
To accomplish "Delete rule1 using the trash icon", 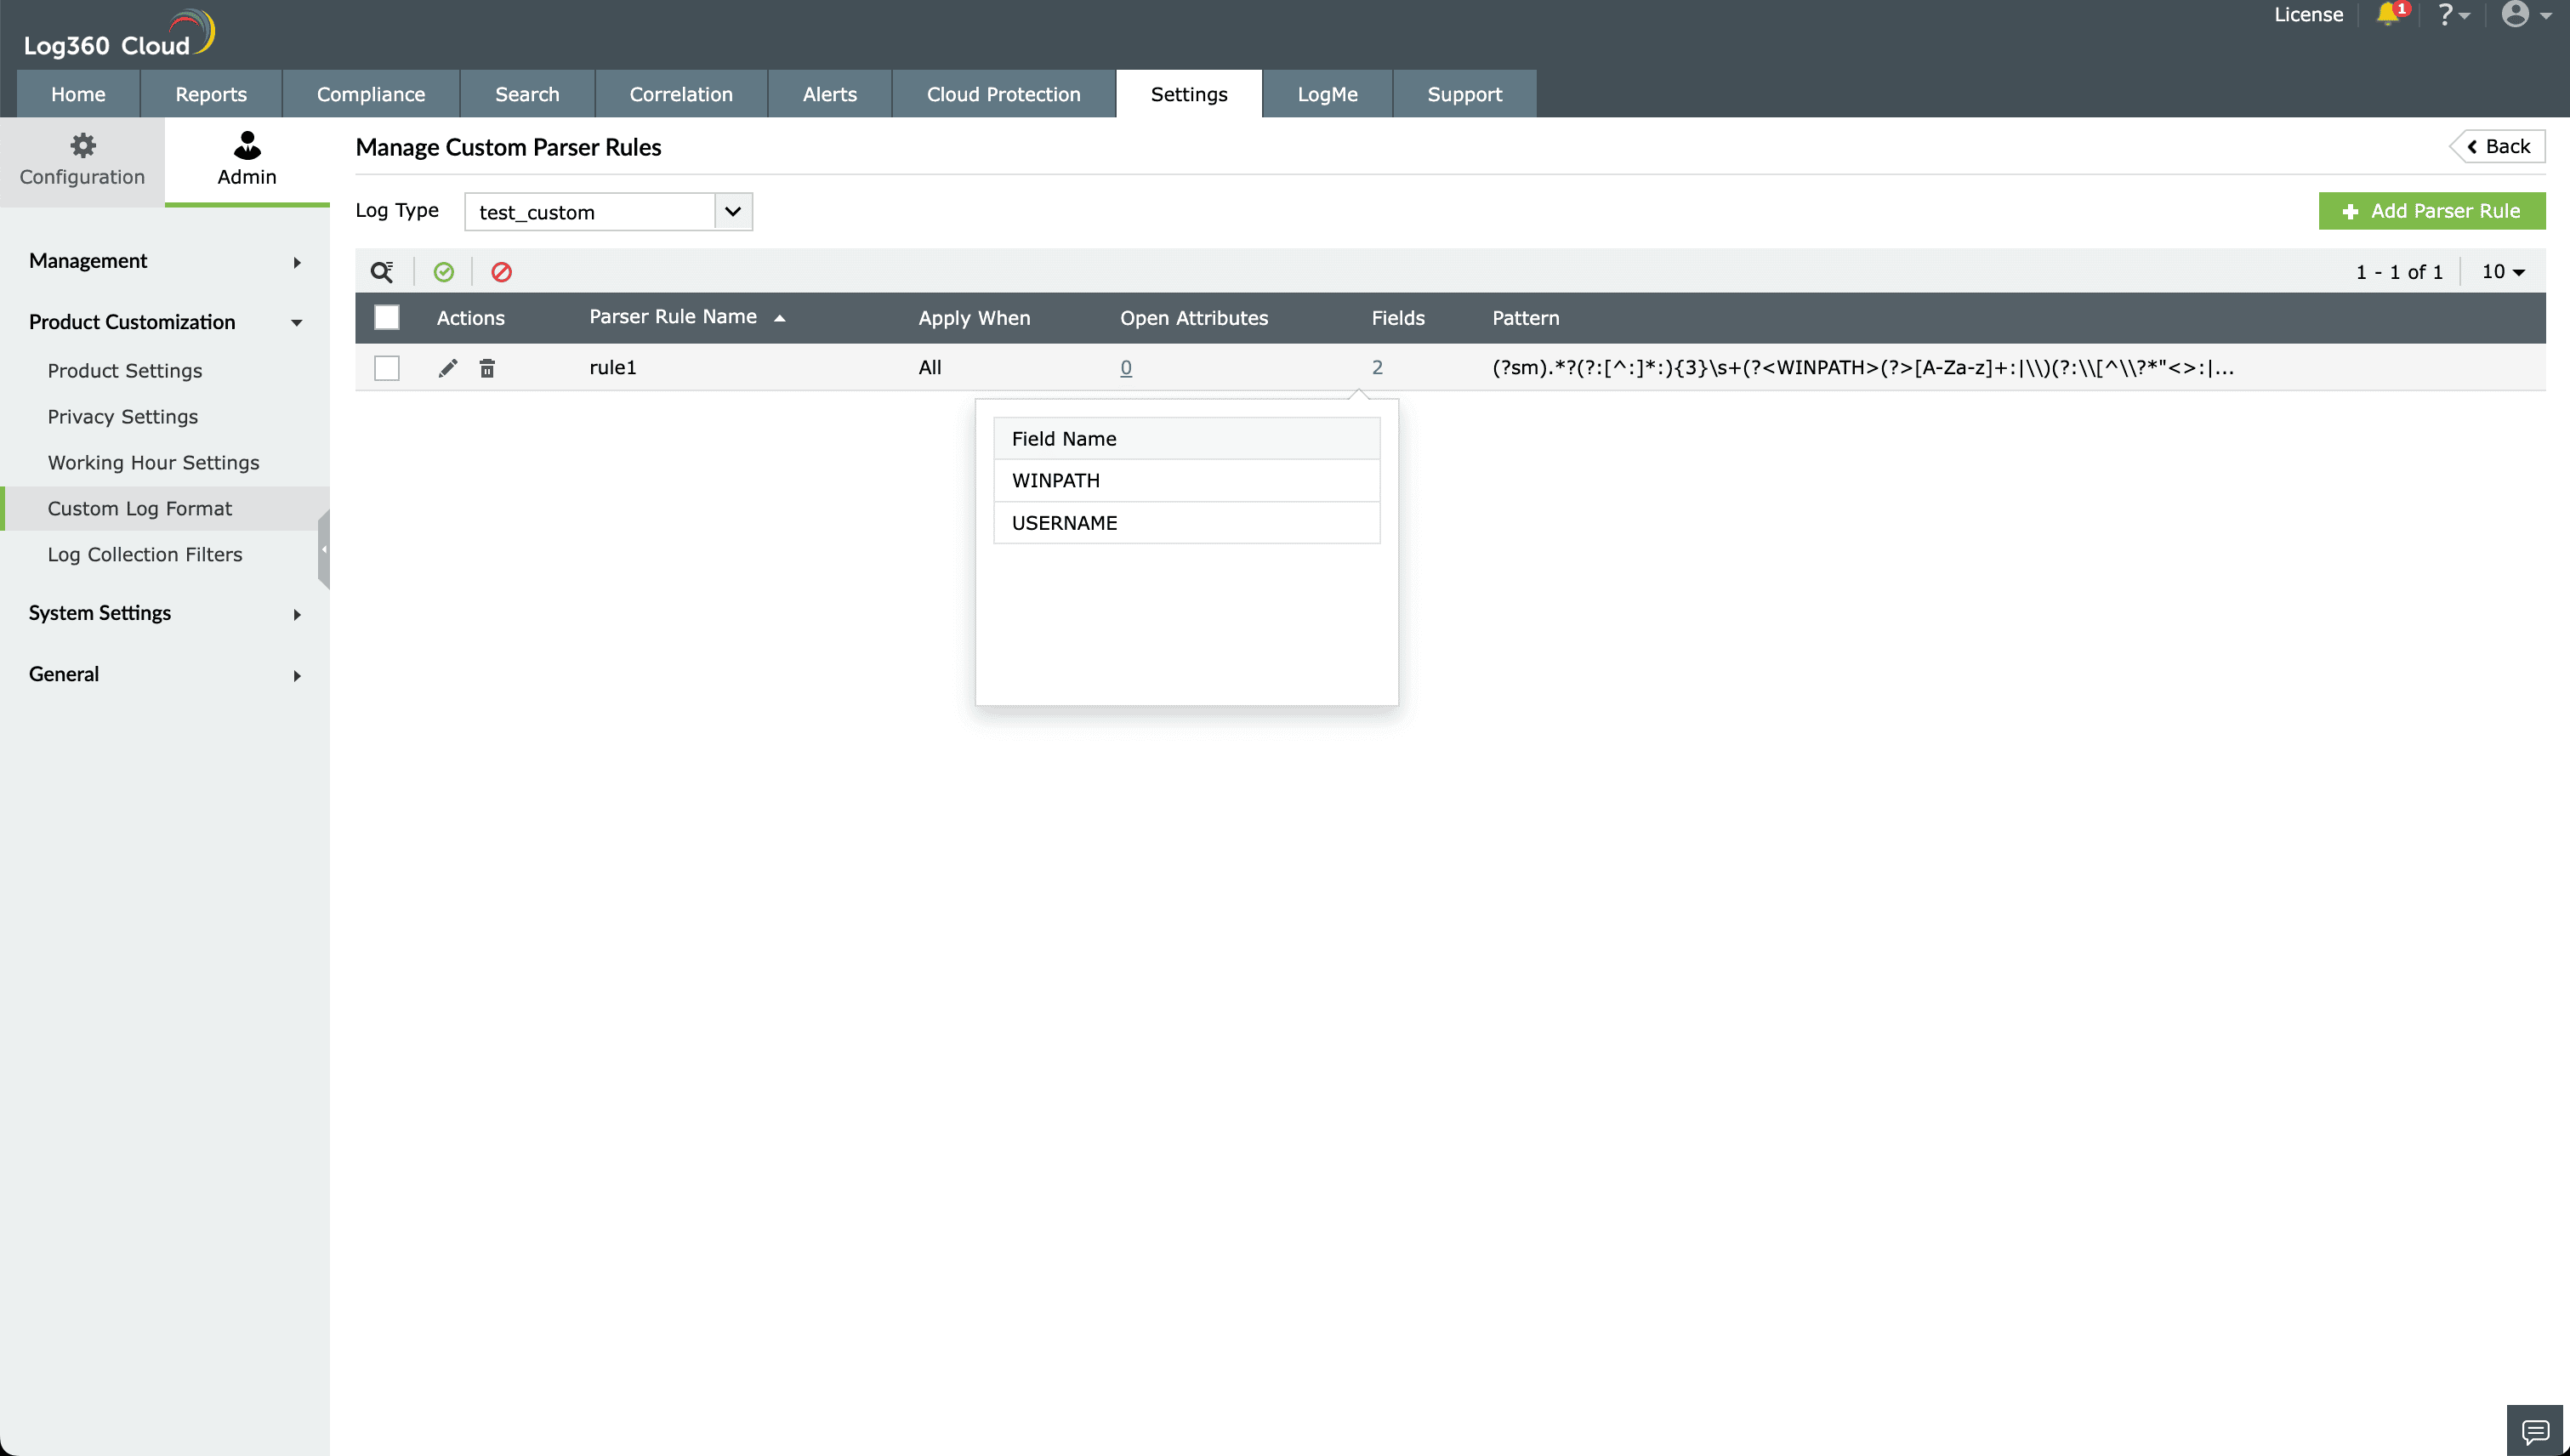I will (487, 368).
